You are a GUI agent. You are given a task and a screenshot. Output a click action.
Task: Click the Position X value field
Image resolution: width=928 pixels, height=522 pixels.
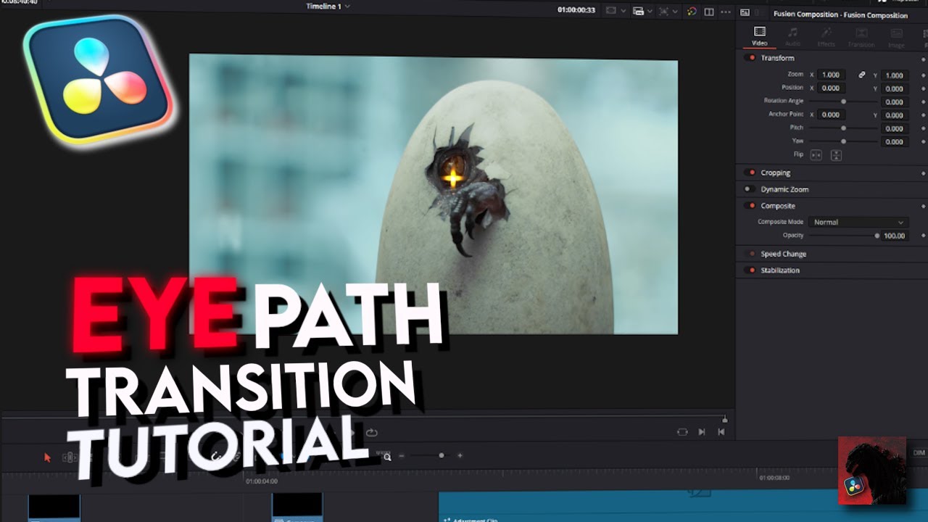(x=831, y=88)
